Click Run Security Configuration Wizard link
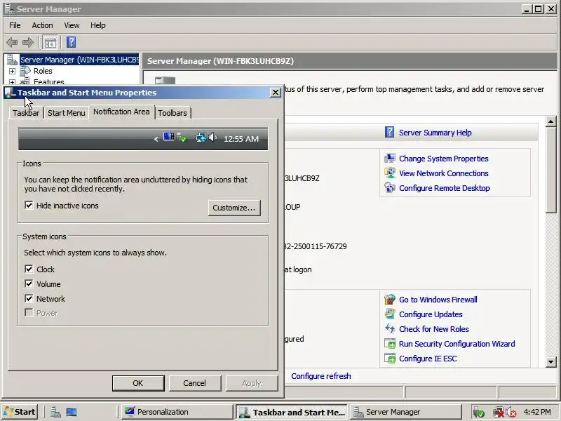This screenshot has height=421, width=561. (457, 344)
